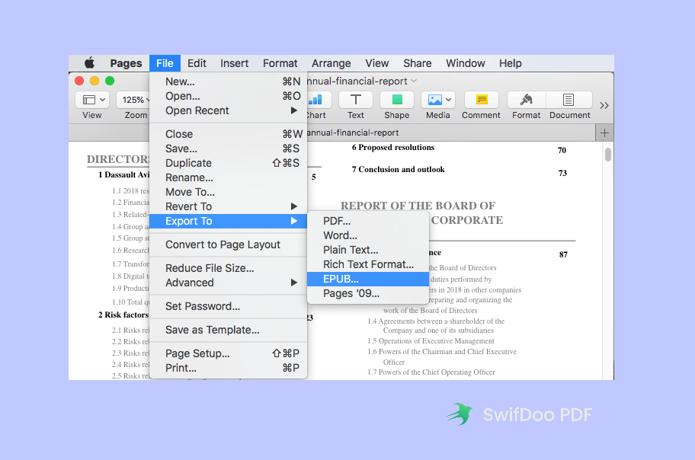Click '1.5 Operations of Executive Management' line
Image resolution: width=695 pixels, height=460 pixels.
coord(431,341)
